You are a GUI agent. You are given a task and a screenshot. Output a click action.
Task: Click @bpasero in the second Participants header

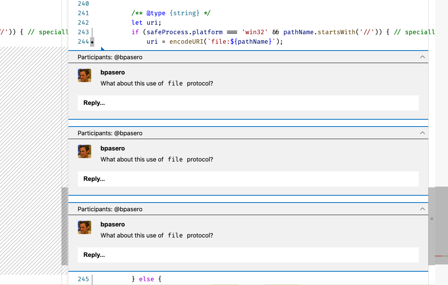coord(129,133)
